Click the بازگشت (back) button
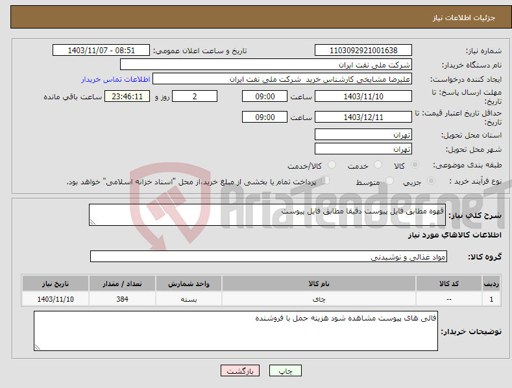Image resolution: width=512 pixels, height=388 pixels. coord(240,370)
